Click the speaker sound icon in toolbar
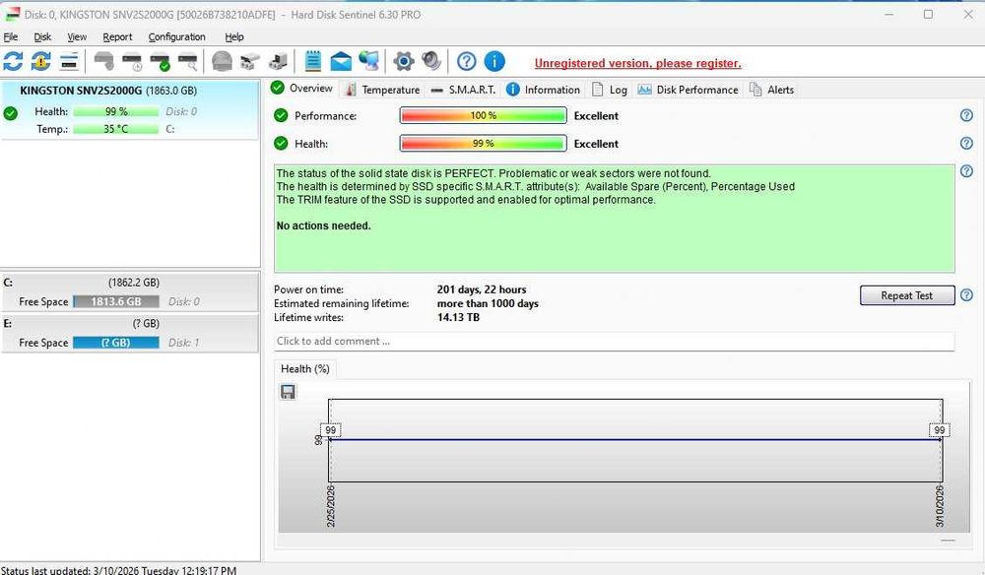This screenshot has height=575, width=985. [431, 61]
